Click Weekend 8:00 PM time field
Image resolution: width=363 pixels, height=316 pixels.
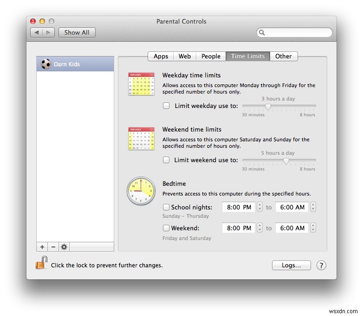tap(239, 228)
